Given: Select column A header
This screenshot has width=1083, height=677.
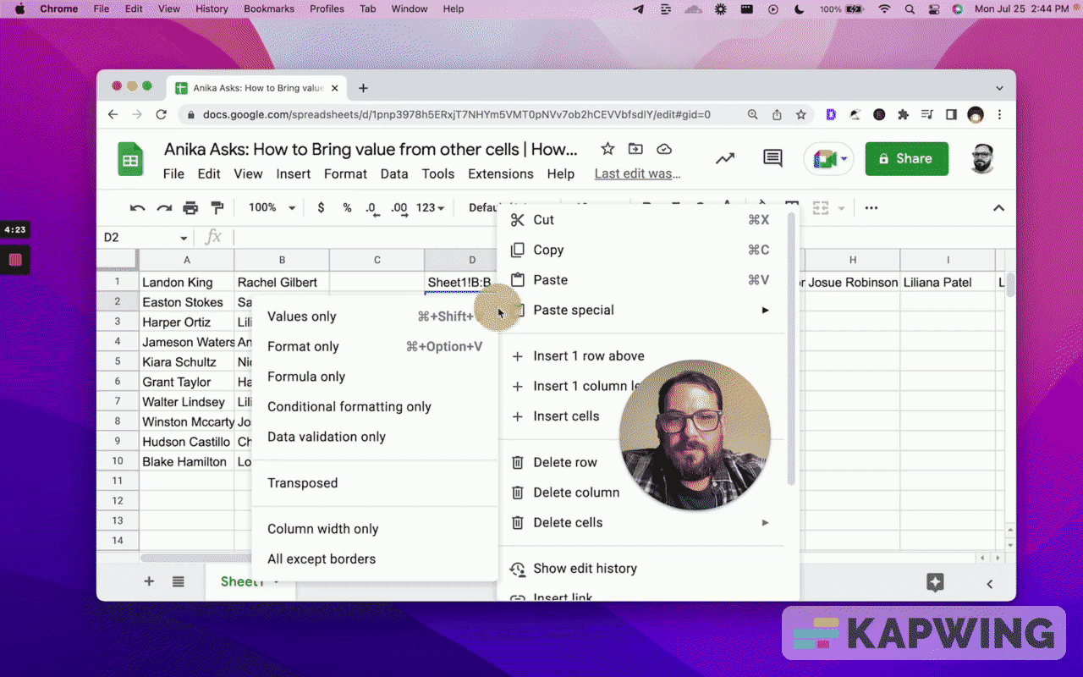Looking at the screenshot, I should pos(187,260).
